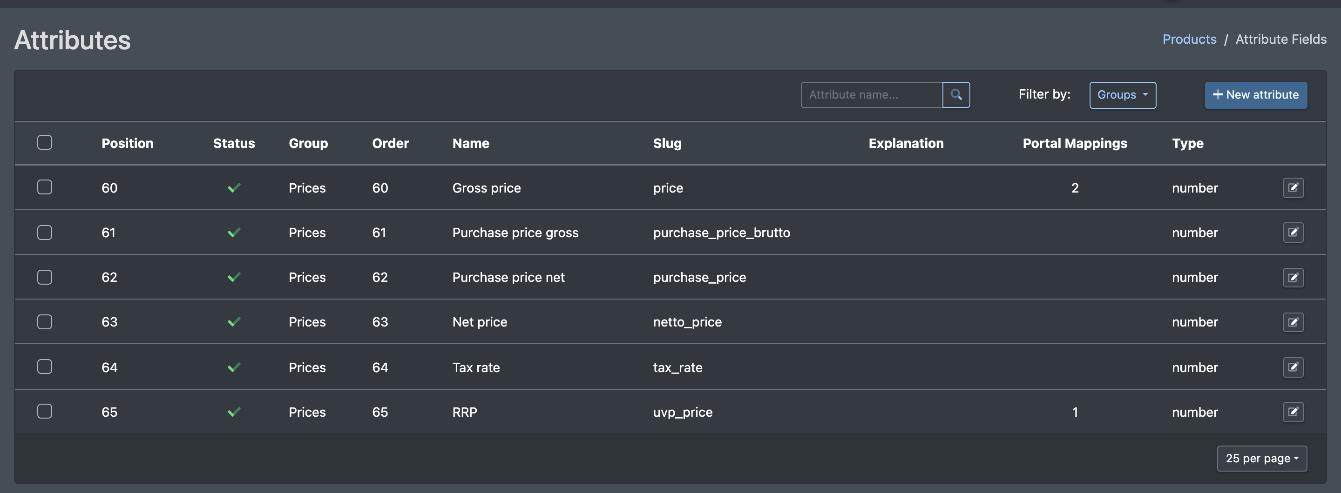This screenshot has height=493, width=1341.
Task: Click the Status column header
Action: tap(234, 143)
